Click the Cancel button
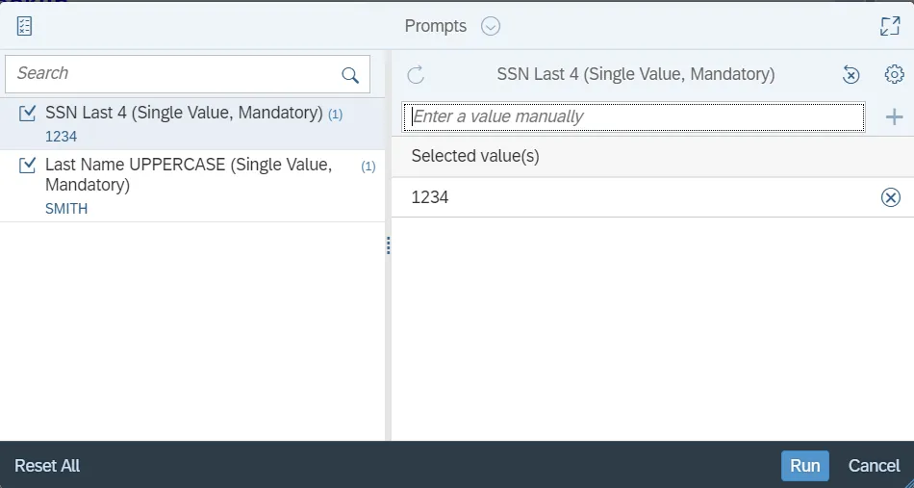Viewport: 914px width, 488px height. [874, 466]
